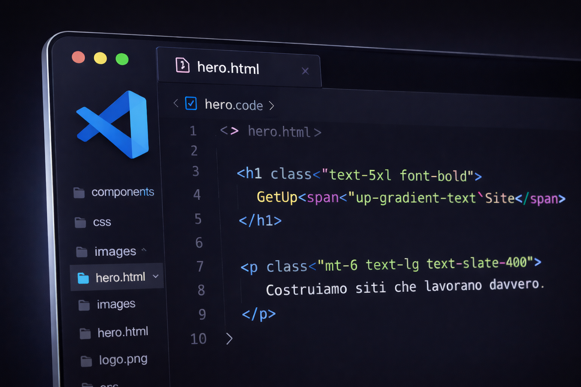The width and height of the screenshot is (581, 387).
Task: Click the blue hero.html file icon
Action: coord(82,277)
